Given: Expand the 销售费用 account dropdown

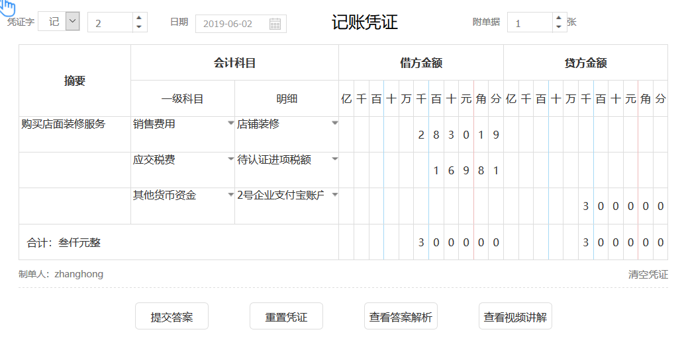Looking at the screenshot, I should (x=230, y=123).
